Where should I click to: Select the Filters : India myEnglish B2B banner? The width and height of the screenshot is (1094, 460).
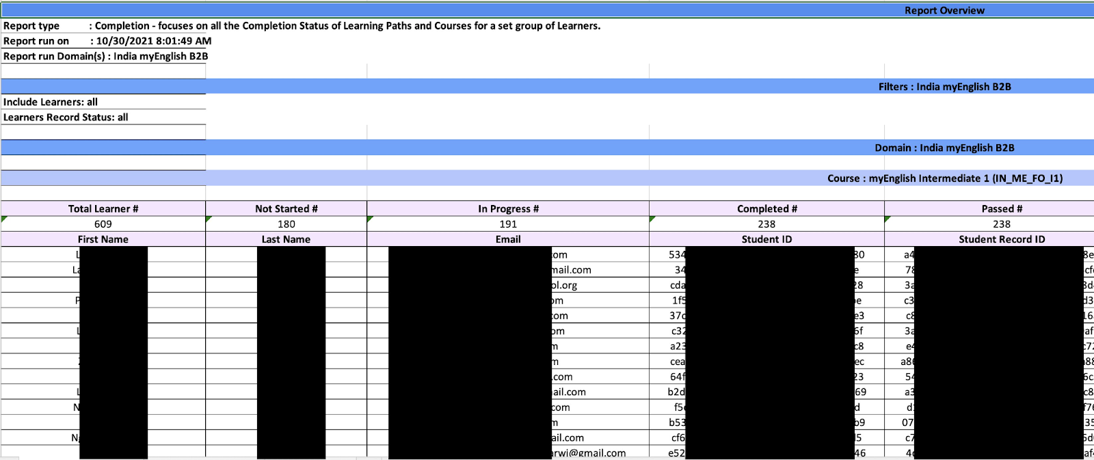point(547,87)
